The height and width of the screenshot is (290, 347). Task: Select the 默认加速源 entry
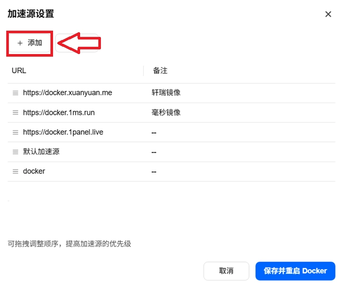coord(41,152)
